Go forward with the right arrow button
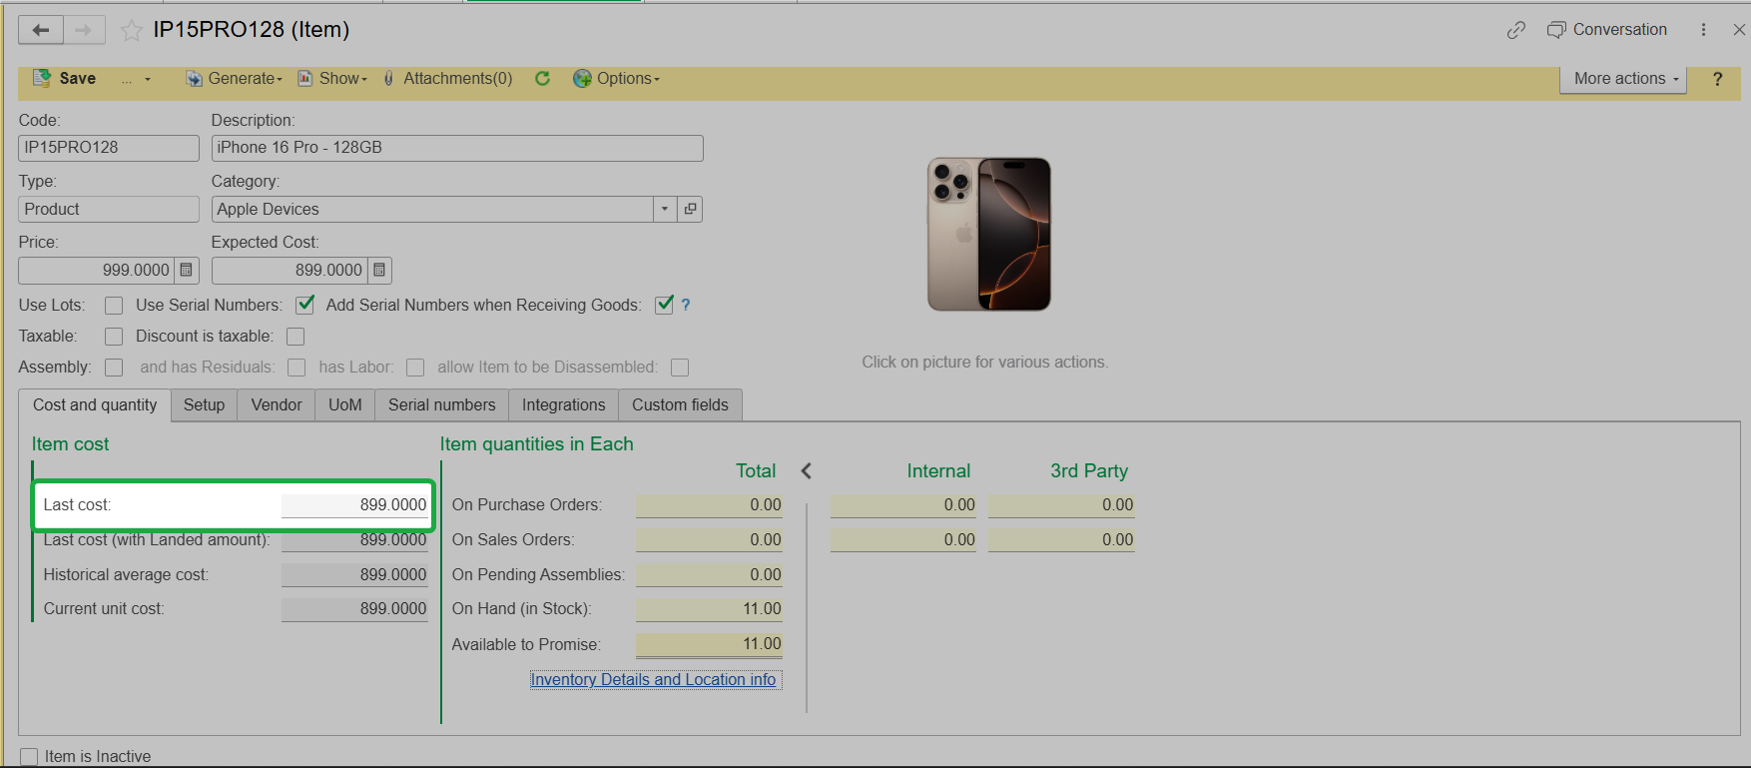 tap(84, 30)
